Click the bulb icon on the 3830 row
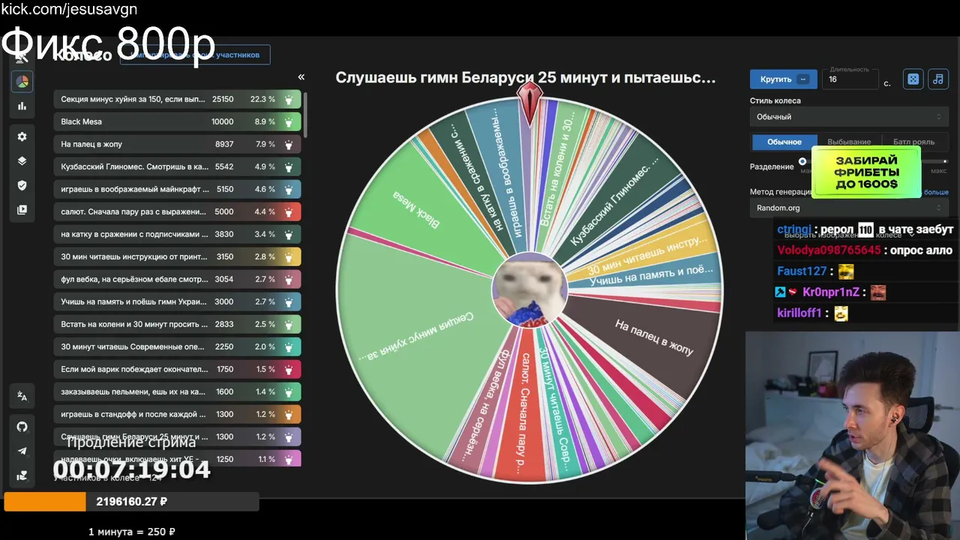The image size is (960, 540). coord(289,234)
